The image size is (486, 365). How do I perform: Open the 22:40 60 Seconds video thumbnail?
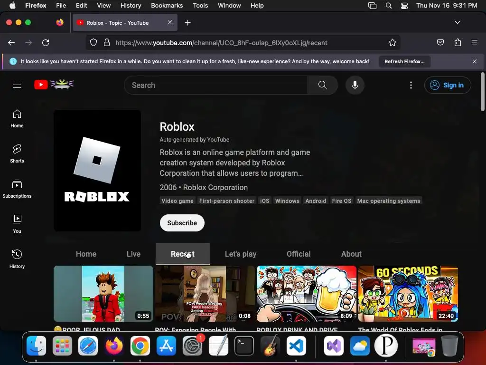[408, 294]
